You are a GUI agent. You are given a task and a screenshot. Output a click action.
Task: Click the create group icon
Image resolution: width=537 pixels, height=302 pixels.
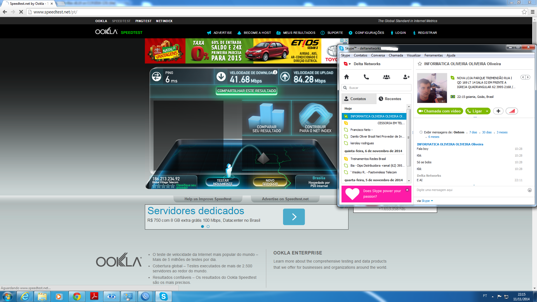point(386,77)
